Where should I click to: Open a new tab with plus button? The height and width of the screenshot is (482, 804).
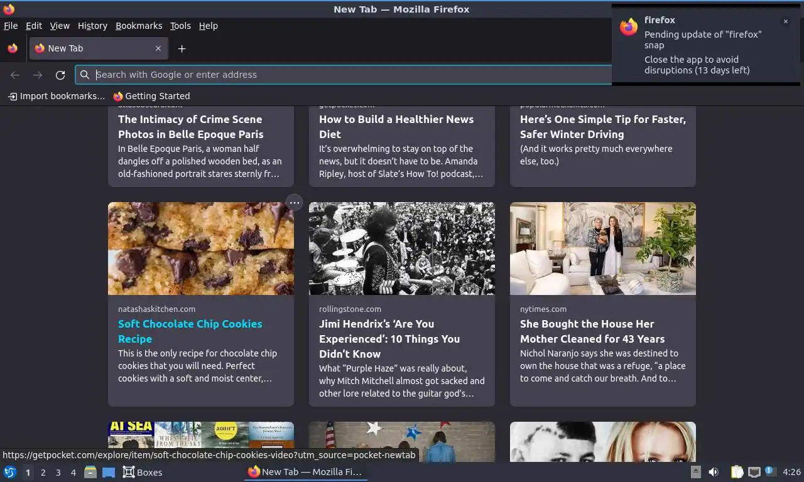pos(182,48)
